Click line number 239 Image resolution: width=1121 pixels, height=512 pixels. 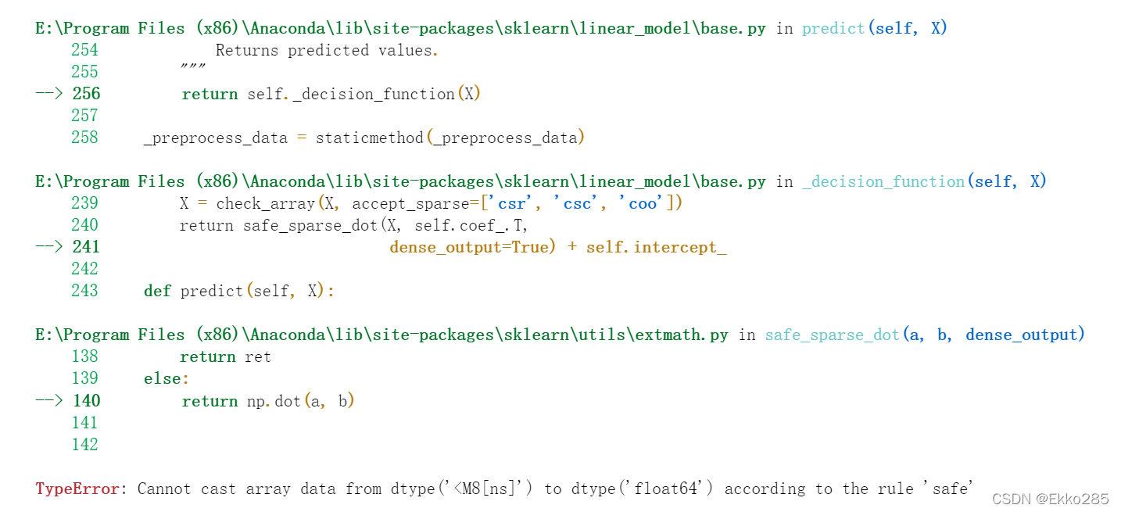[x=84, y=202]
